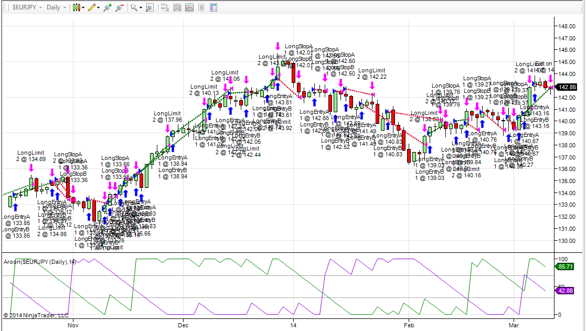
Task: Select the LongStopA 1 @ 133.66 label
Action: coord(115,162)
